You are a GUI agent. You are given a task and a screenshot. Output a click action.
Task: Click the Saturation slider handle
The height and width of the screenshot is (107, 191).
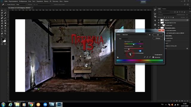pos(129,49)
